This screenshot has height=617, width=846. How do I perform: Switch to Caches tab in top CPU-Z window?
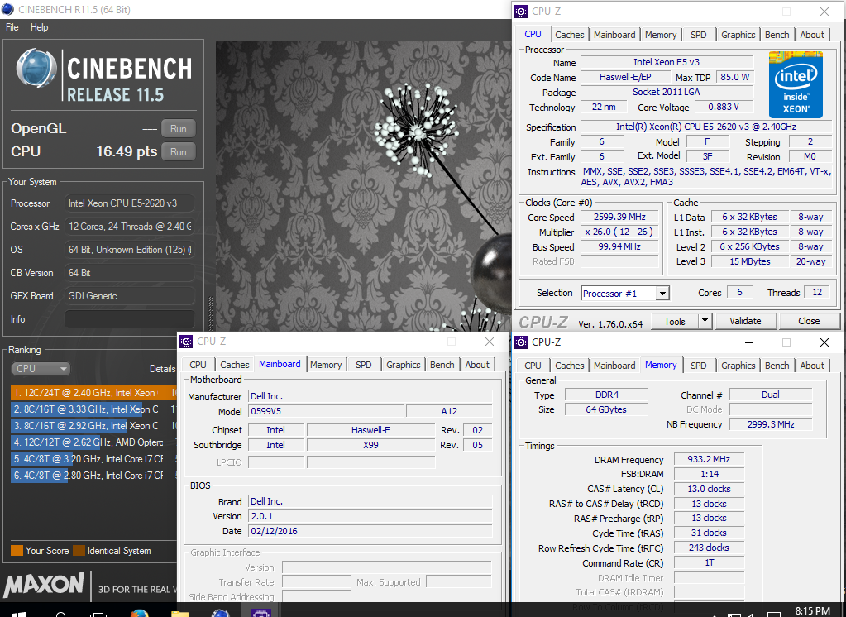click(x=569, y=35)
